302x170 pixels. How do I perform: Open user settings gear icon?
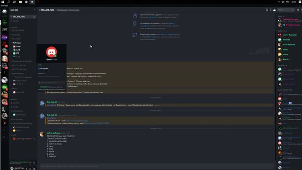[34, 169]
